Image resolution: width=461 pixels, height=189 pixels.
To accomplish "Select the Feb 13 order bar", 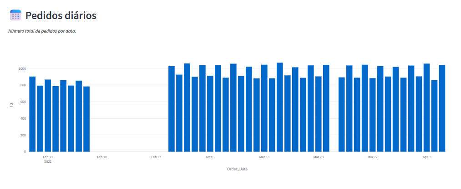I will point(48,116).
